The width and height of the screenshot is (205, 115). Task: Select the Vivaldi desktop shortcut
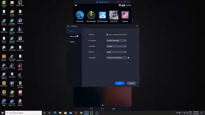20,93
